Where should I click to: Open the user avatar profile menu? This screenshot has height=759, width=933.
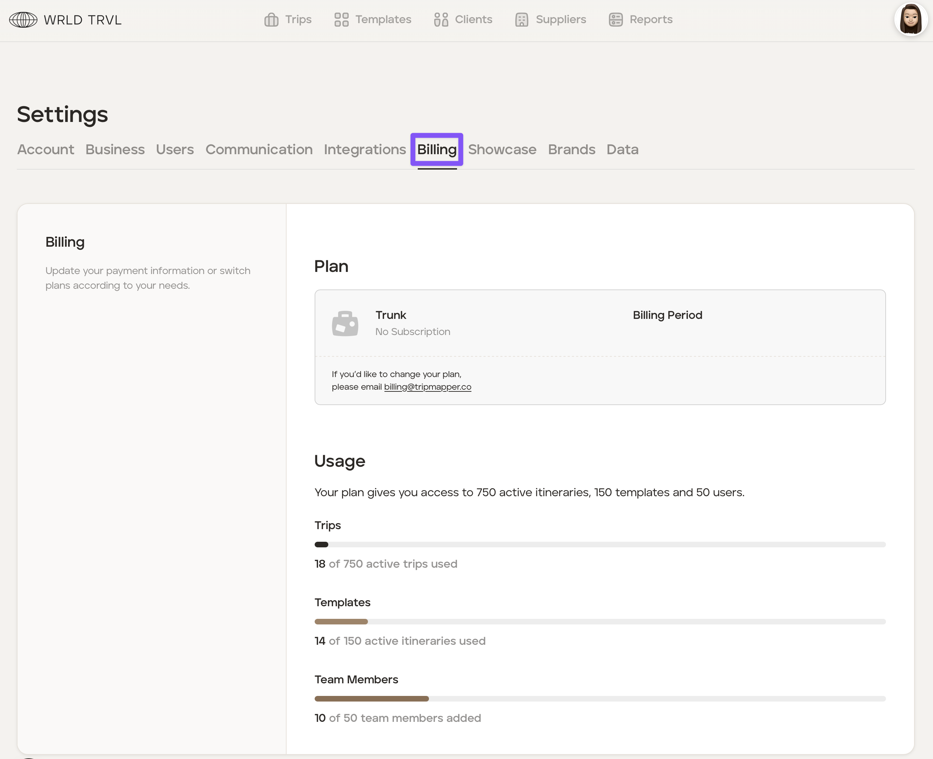click(911, 20)
